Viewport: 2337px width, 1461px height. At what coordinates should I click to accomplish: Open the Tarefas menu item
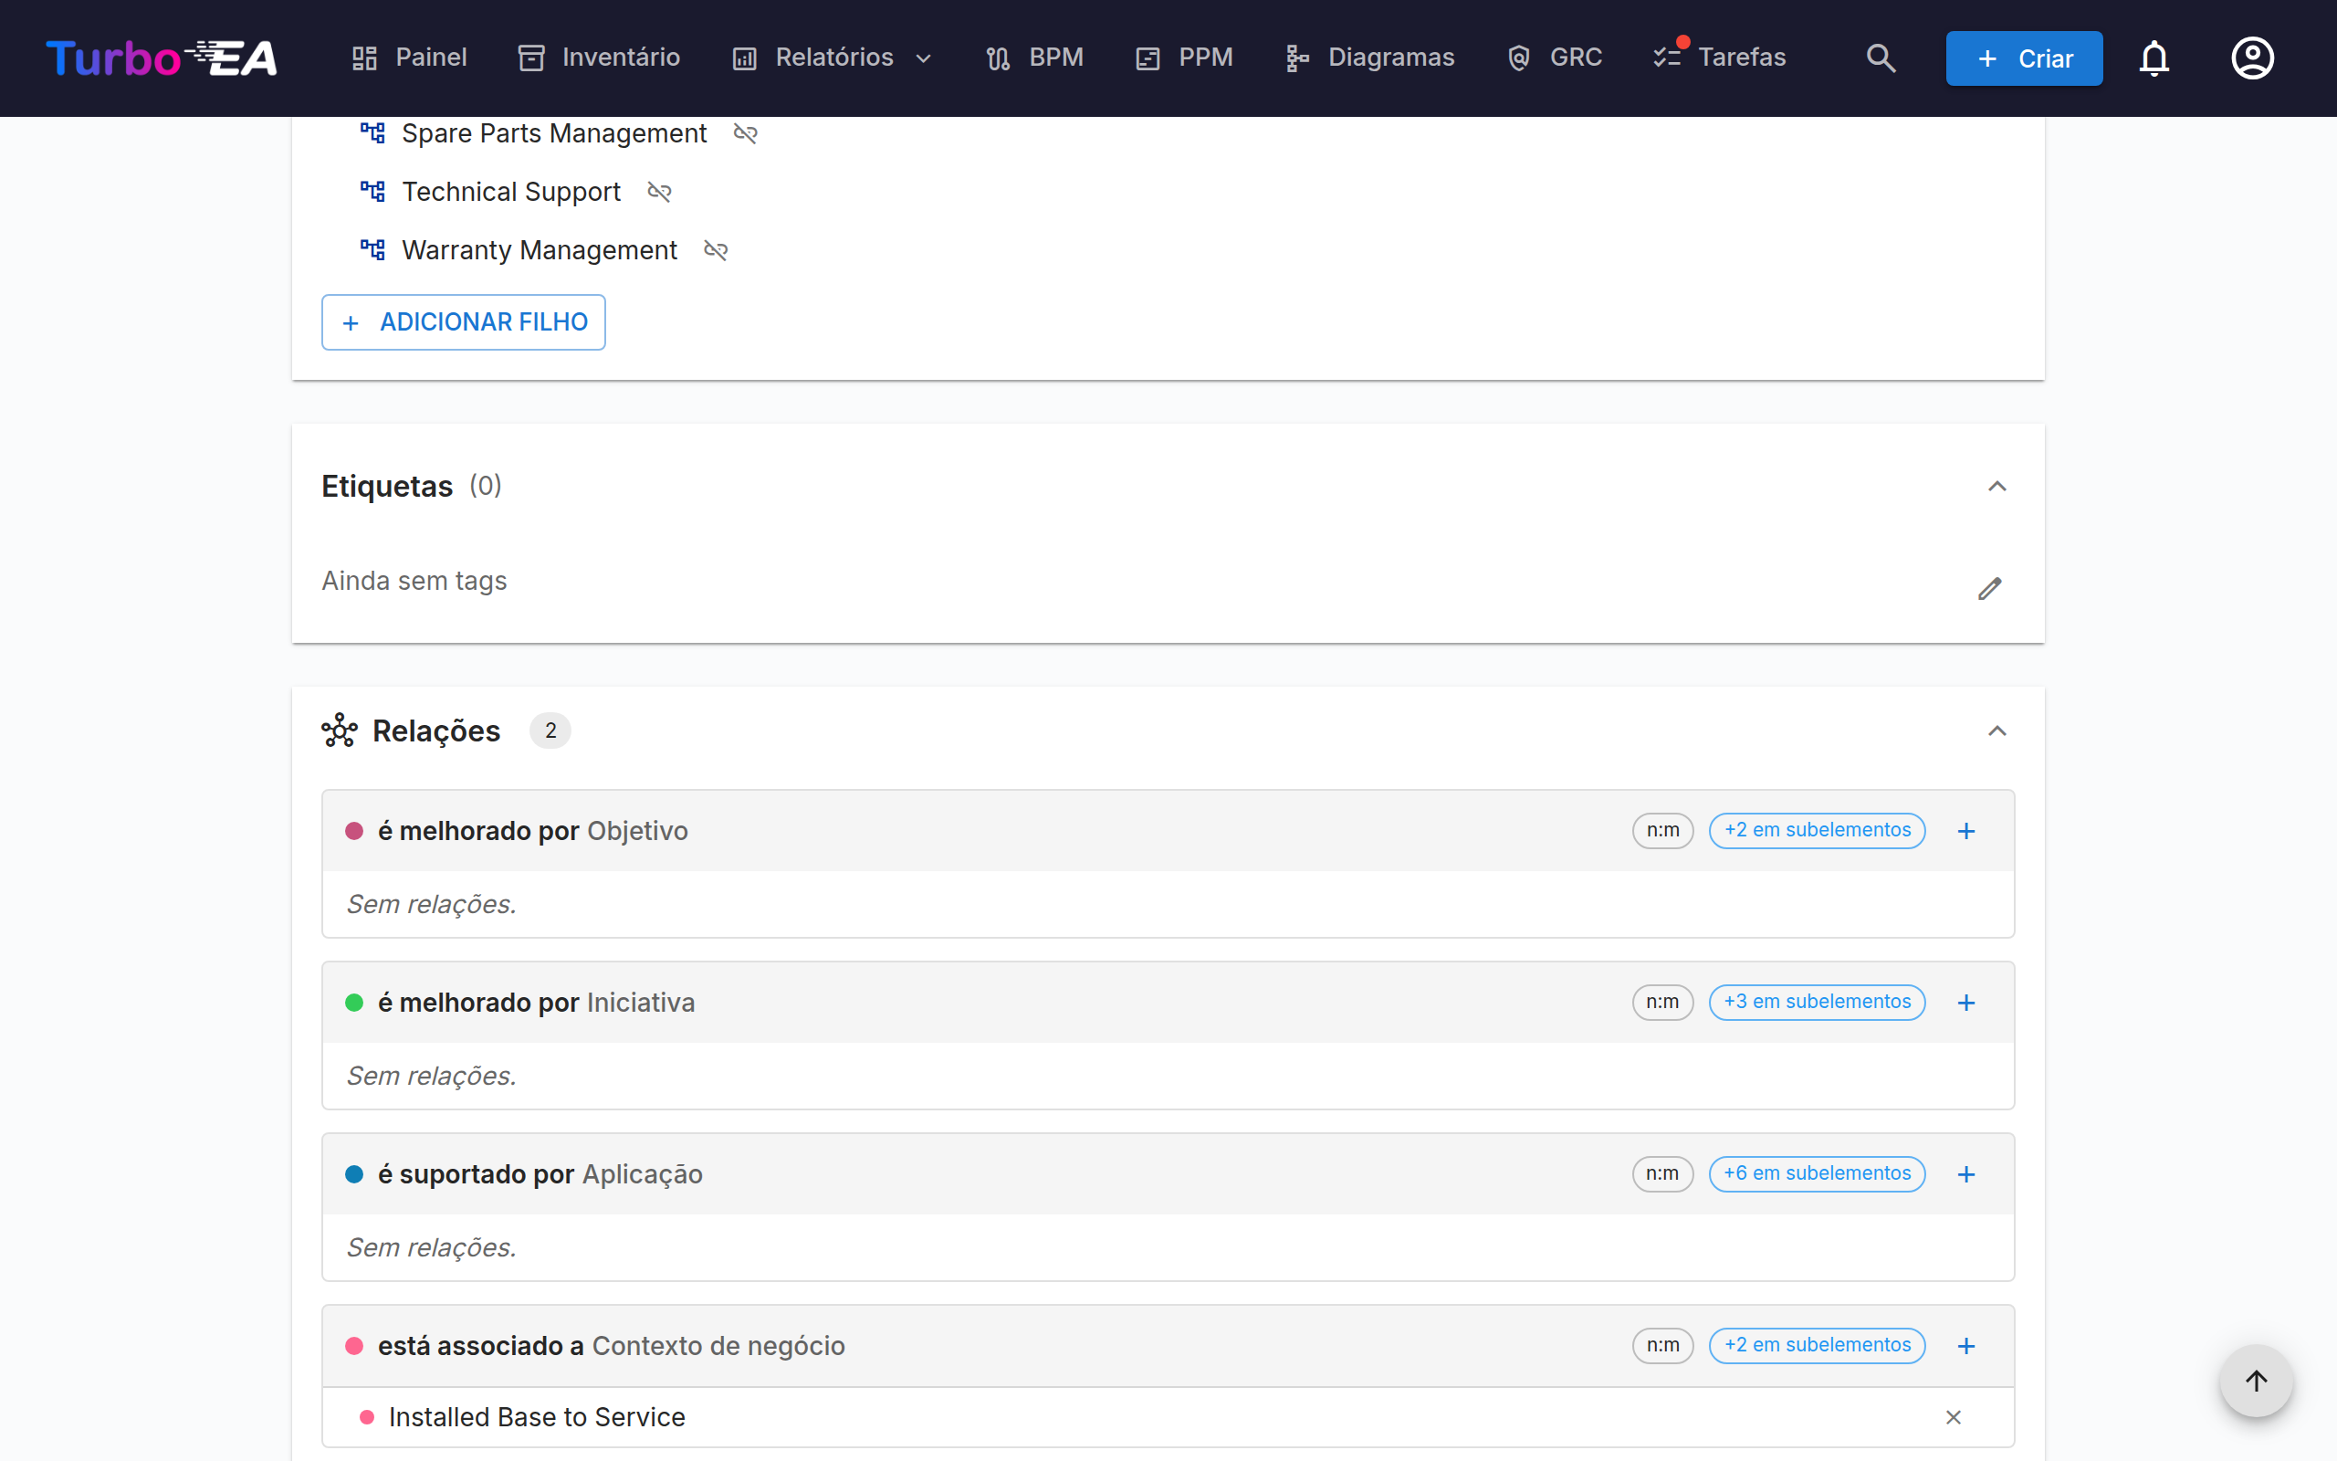click(x=1719, y=58)
